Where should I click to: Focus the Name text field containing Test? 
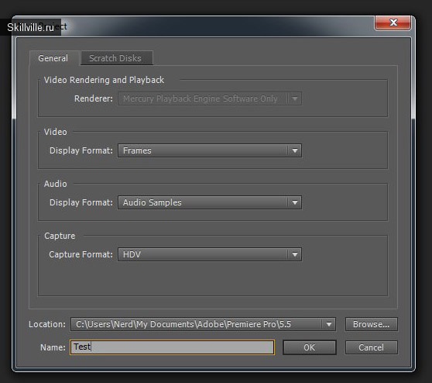click(x=172, y=347)
